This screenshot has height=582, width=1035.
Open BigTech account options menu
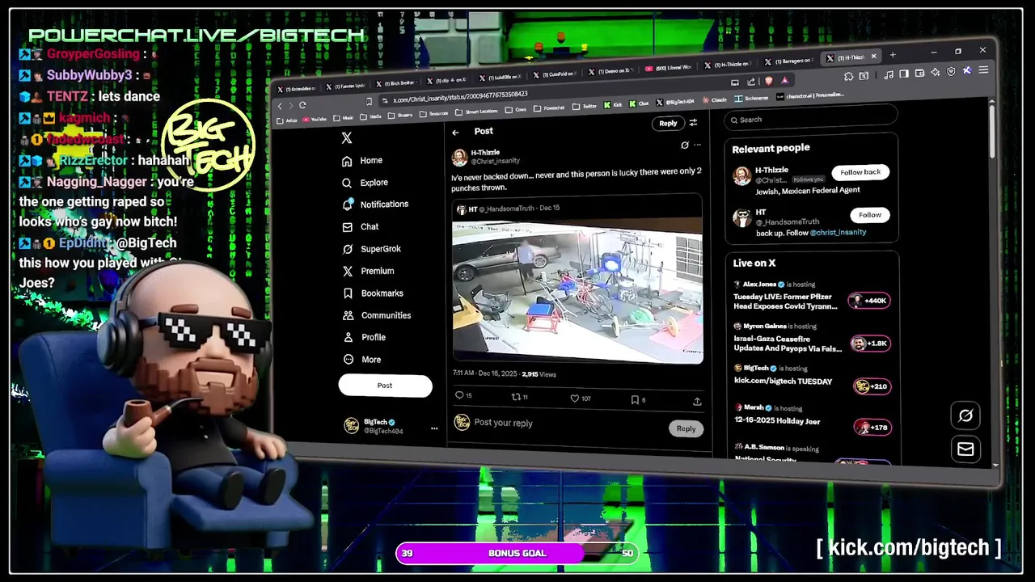click(434, 428)
